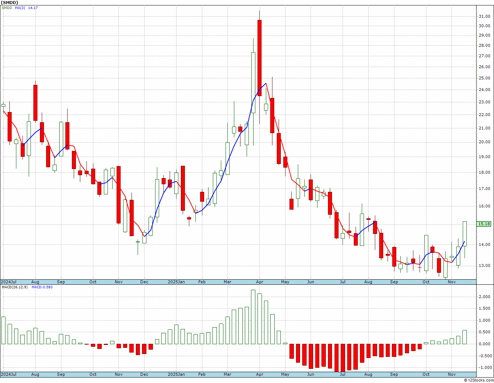Click 2025Jan on the MACD panel axis
The width and height of the screenshot is (494, 383).
pyautogui.click(x=176, y=374)
